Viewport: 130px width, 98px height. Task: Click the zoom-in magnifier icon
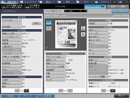click(83, 34)
